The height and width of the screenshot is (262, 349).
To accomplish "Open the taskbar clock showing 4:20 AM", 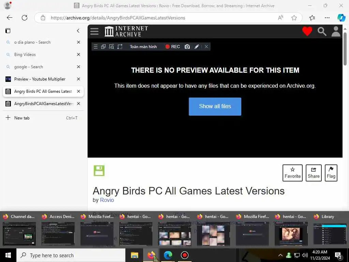I will pyautogui.click(x=320, y=255).
